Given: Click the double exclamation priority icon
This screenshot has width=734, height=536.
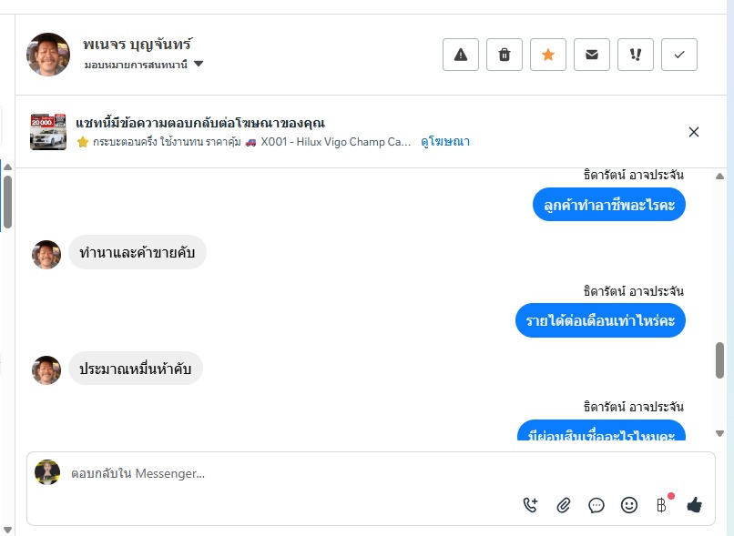Looking at the screenshot, I should click(636, 55).
